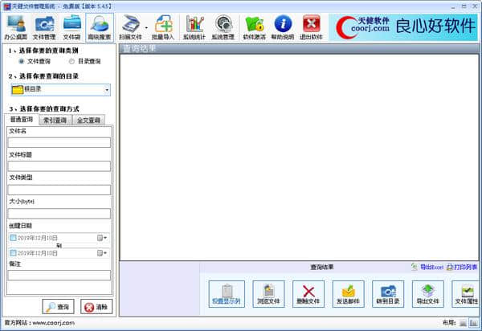Viewport: 482px width, 331px height.
Task: Focus the 大小(byte) input field
Action: 59,213
